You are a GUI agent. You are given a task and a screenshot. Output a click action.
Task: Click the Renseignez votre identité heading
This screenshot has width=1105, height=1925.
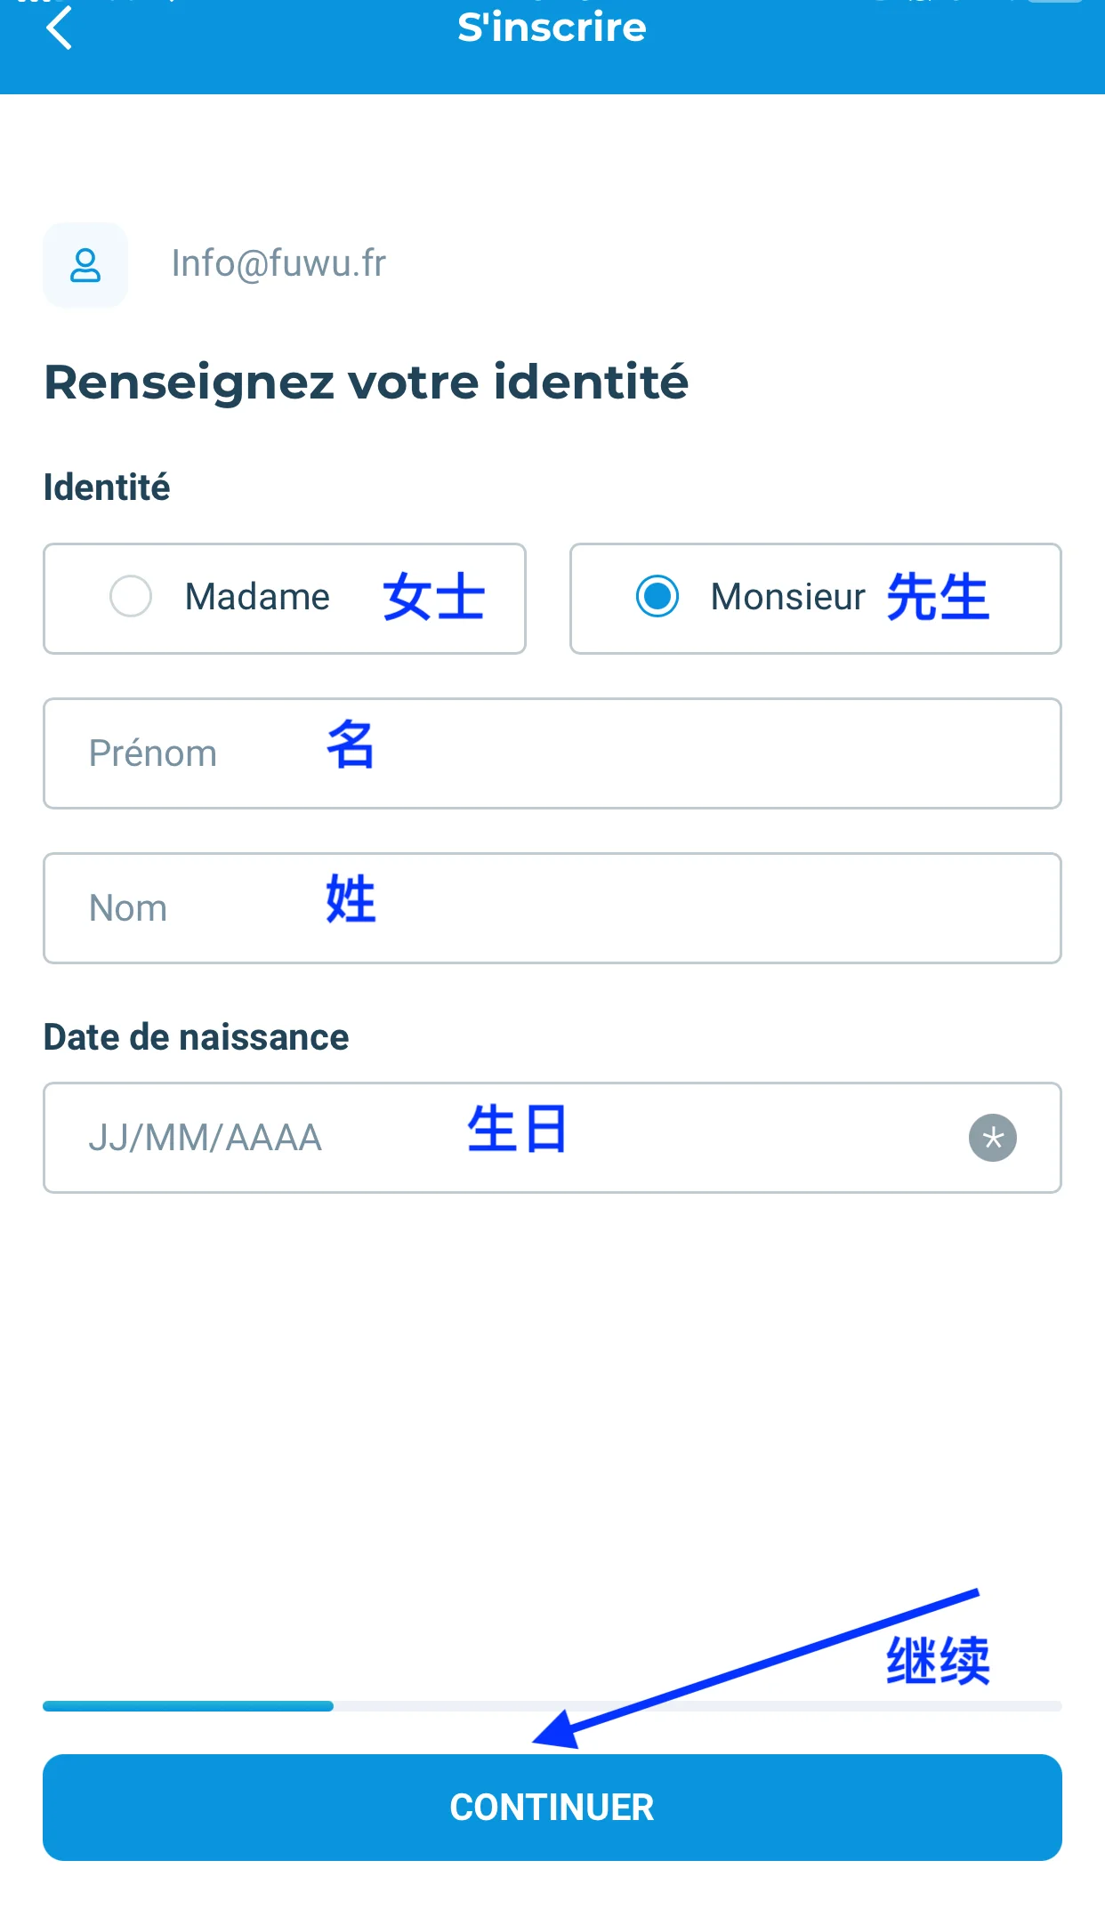click(x=367, y=383)
